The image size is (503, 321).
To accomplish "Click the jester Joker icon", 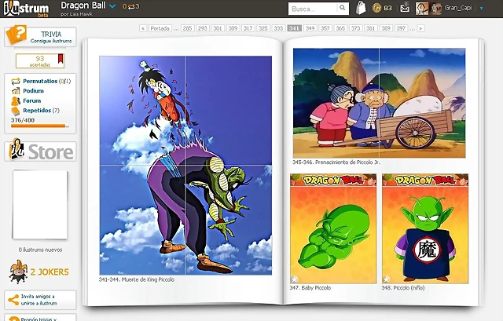I will click(x=18, y=272).
